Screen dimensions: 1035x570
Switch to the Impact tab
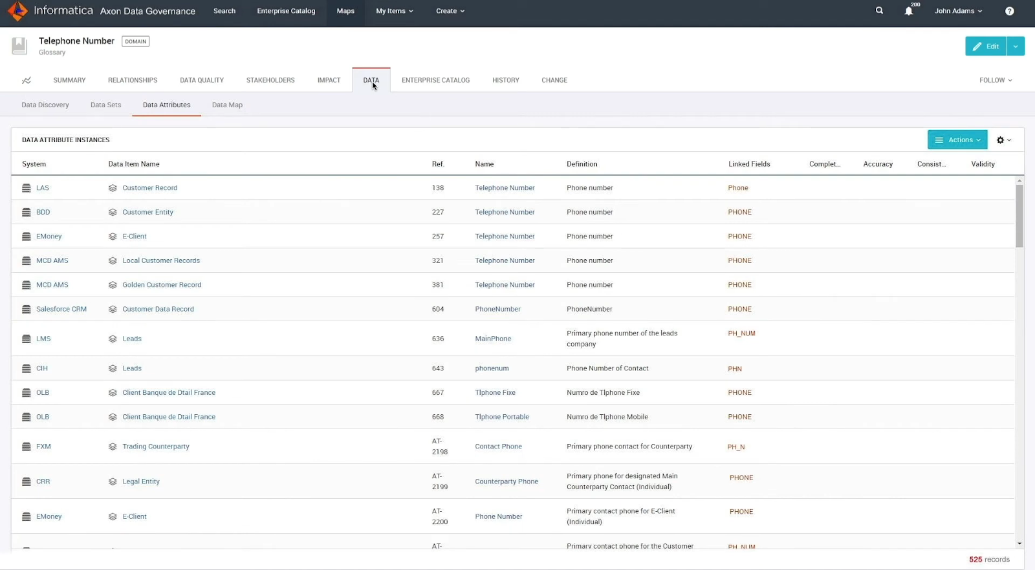(x=329, y=80)
